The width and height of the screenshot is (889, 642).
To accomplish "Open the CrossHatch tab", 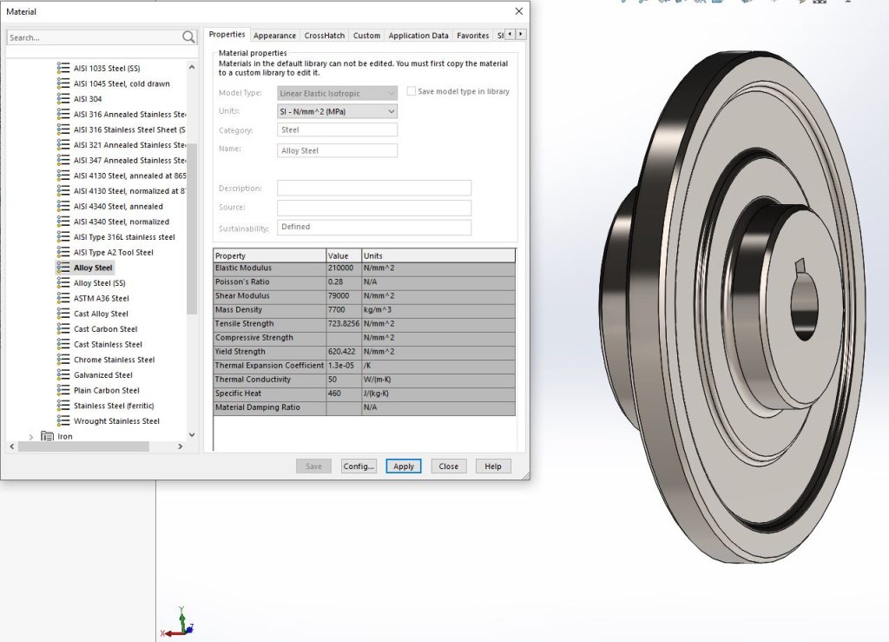I will (325, 35).
